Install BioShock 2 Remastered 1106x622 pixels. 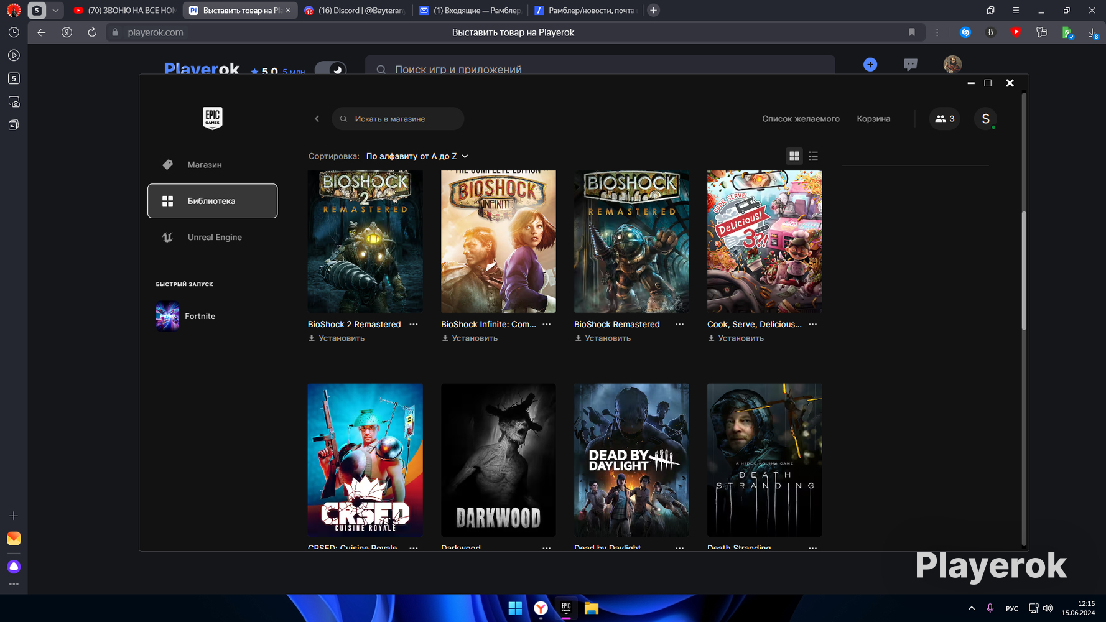[x=337, y=338]
